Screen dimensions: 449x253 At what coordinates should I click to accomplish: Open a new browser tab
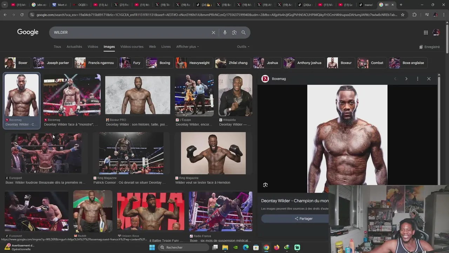[401, 5]
